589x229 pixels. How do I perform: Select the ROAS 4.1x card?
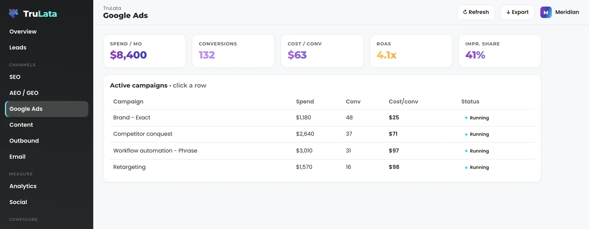(411, 51)
